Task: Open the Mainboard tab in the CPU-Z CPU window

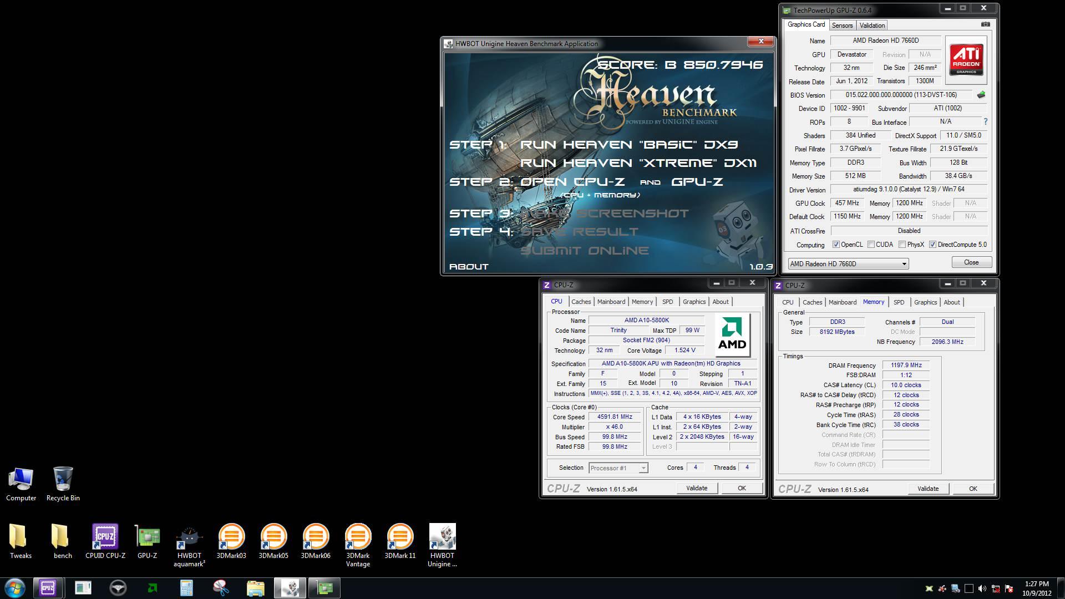Action: pos(611,302)
